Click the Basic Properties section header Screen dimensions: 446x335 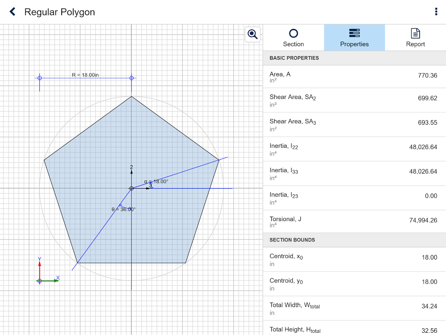click(x=354, y=58)
